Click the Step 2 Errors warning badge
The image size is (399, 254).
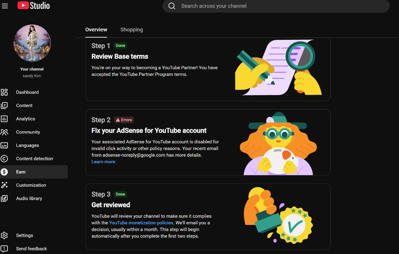[x=124, y=120]
